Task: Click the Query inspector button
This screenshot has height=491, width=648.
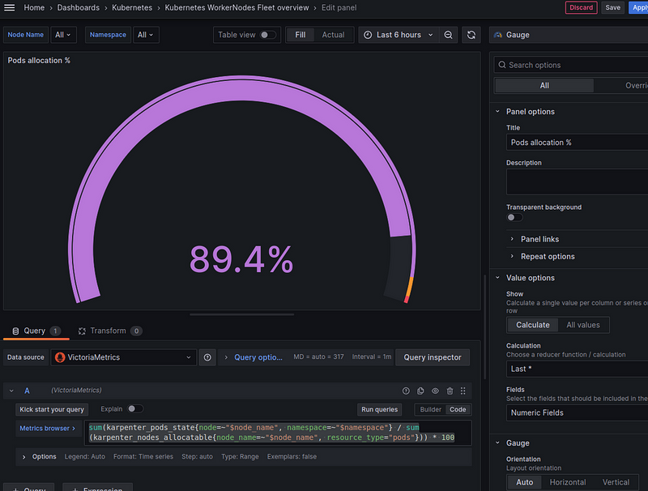Action: (x=433, y=357)
